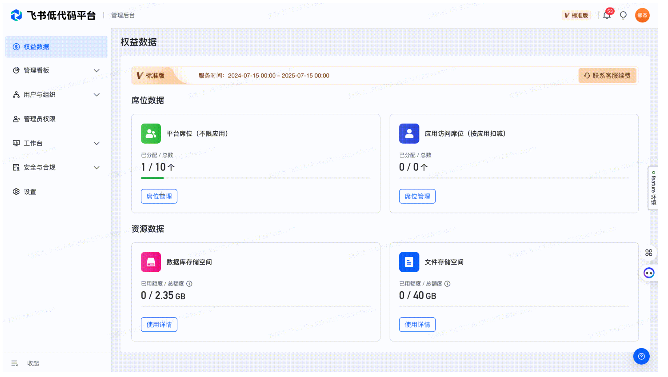Image resolution: width=668 pixels, height=377 pixels.
Task: Open the 用户与组织 menu item
Action: 56,95
